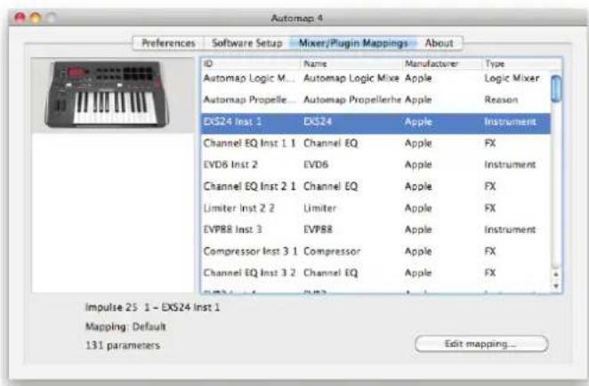
Task: Select the EVD6 Inst 2 row
Action: [x=375, y=165]
